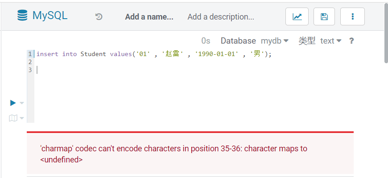This screenshot has height=178, width=388.
Task: Click the charmap codec error message
Action: pos(173,154)
